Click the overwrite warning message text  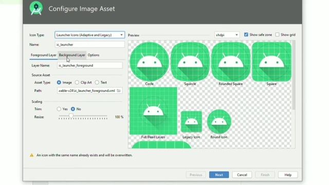point(84,155)
